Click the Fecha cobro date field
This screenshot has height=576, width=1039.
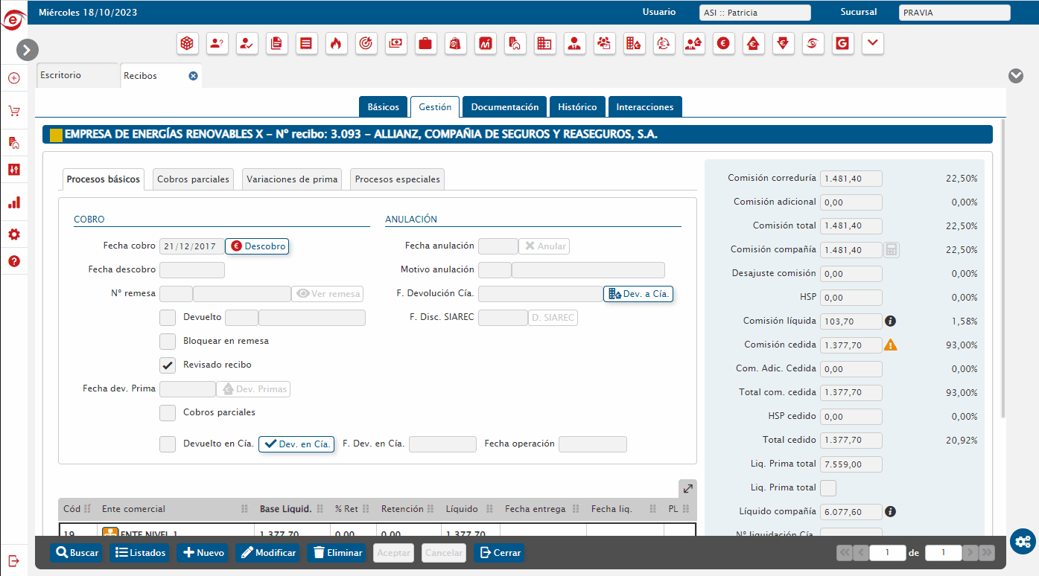(x=192, y=246)
